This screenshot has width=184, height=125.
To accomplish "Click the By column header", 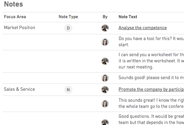I will point(105,17).
